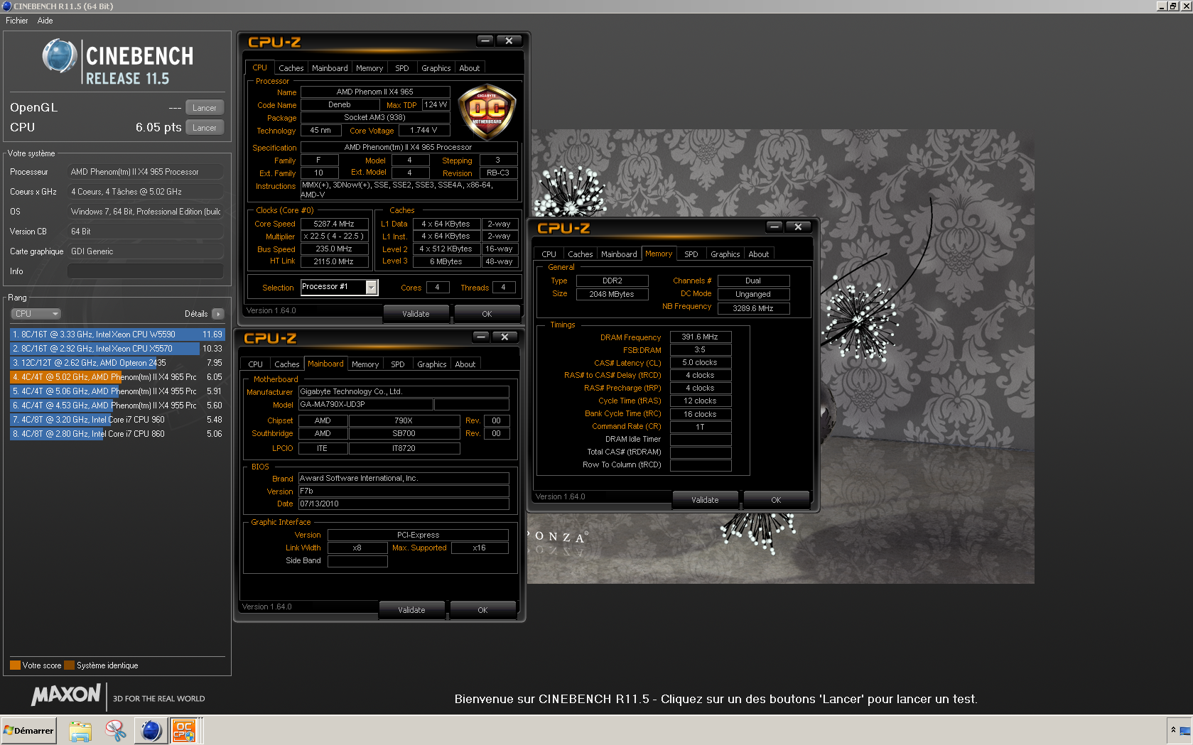Click the Core Voltage 1.744 V value
This screenshot has height=745, width=1193.
[423, 131]
